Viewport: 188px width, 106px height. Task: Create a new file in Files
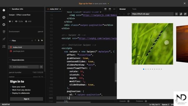pyautogui.click(x=38, y=40)
